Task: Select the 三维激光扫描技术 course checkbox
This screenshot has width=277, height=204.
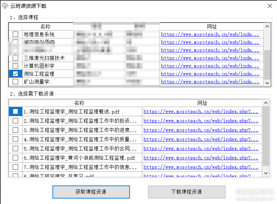Action: click(15, 58)
